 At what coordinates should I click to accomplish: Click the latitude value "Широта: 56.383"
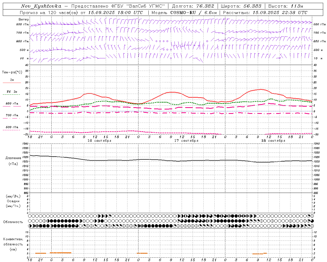[x=241, y=6]
